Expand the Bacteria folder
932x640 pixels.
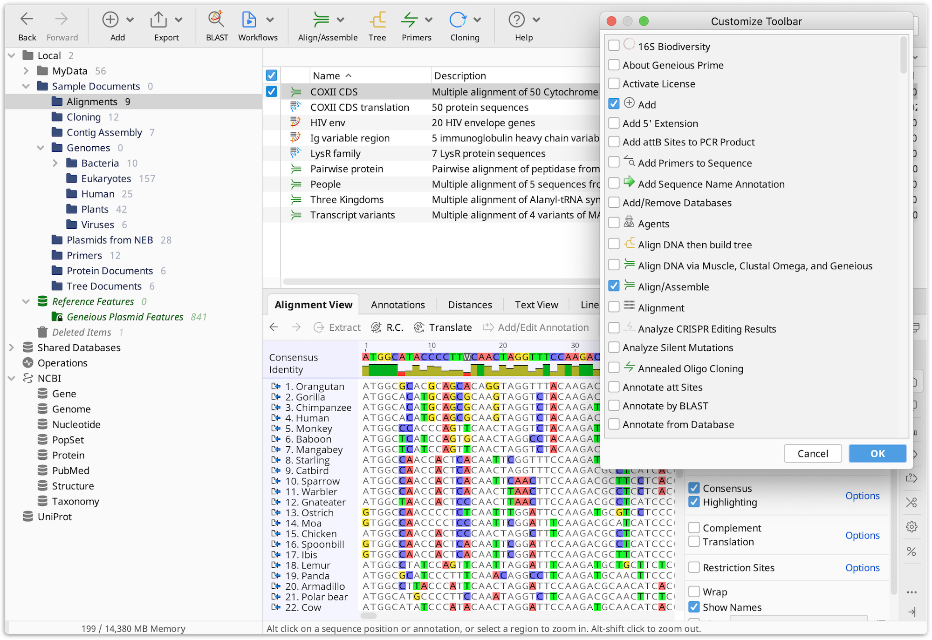coord(55,163)
